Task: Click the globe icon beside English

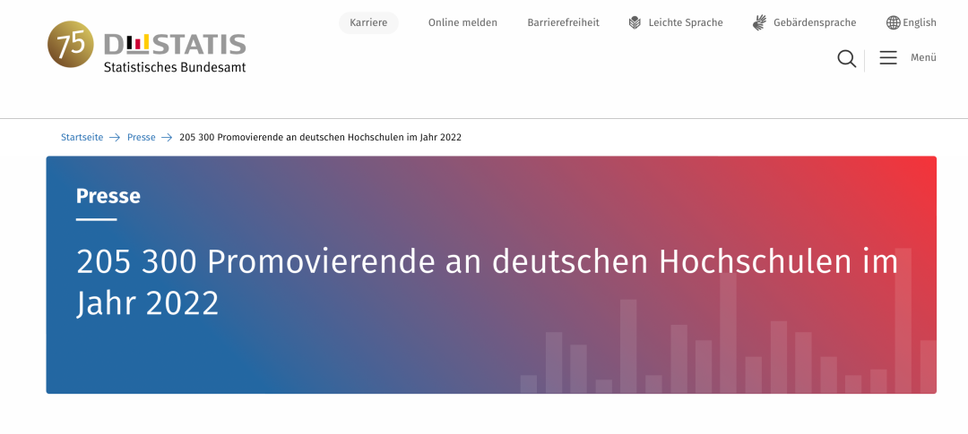Action: 893,22
